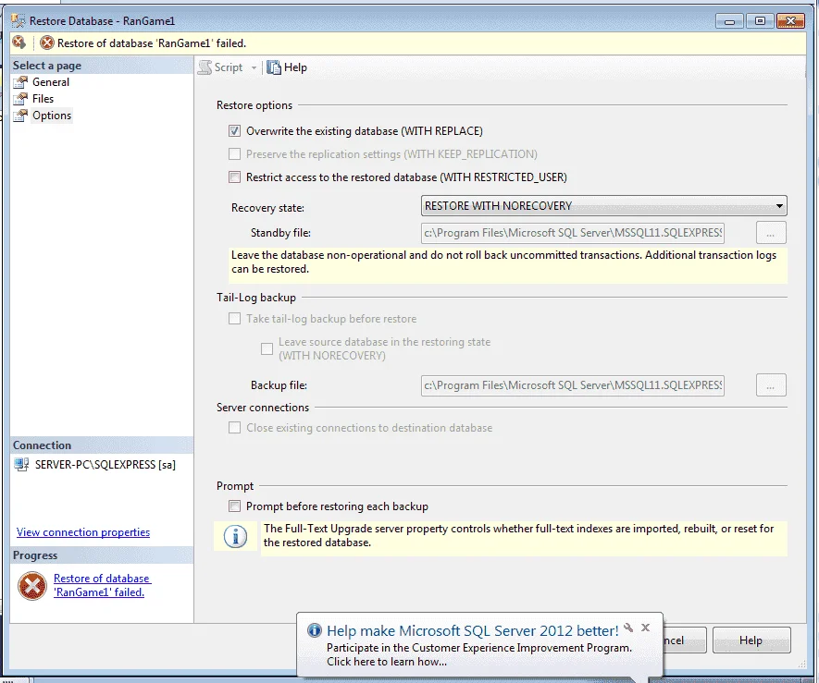Image resolution: width=819 pixels, height=683 pixels.
Task: Click the wrench icon in the notification balloon
Action: [x=629, y=628]
